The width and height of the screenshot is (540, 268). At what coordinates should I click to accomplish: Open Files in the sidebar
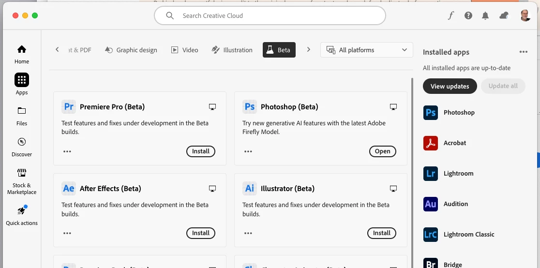(22, 116)
